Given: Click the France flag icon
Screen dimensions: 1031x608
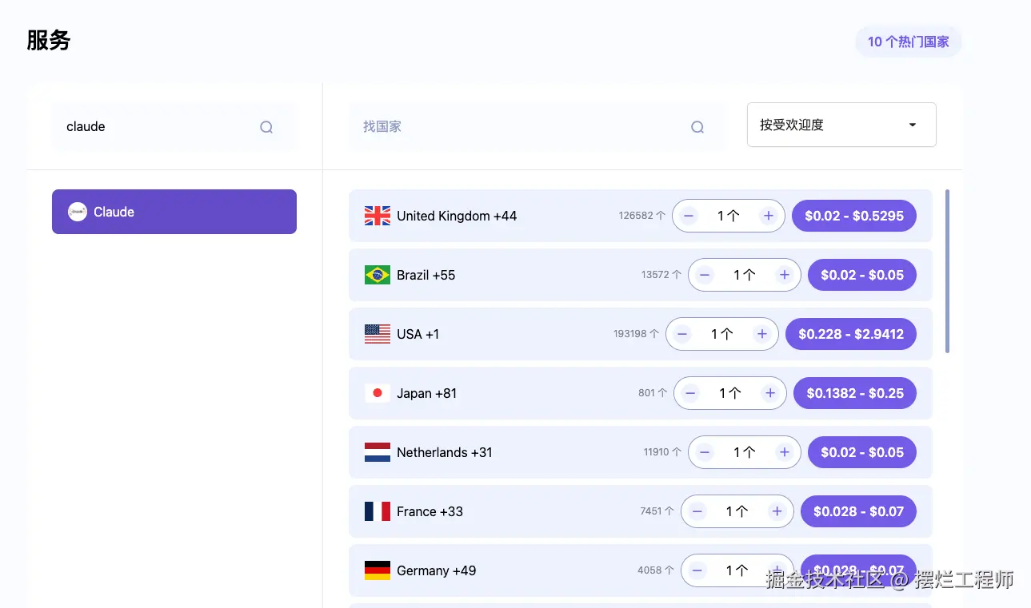Looking at the screenshot, I should [378, 511].
